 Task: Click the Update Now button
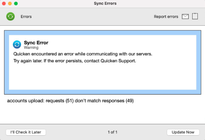coord(183,132)
